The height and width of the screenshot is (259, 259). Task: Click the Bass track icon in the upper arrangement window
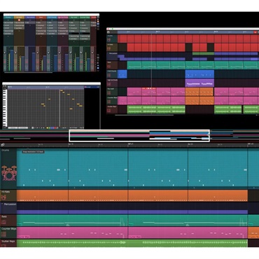pos(108,66)
